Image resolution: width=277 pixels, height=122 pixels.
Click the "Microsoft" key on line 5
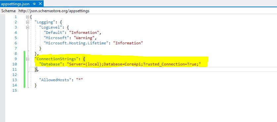56,38
